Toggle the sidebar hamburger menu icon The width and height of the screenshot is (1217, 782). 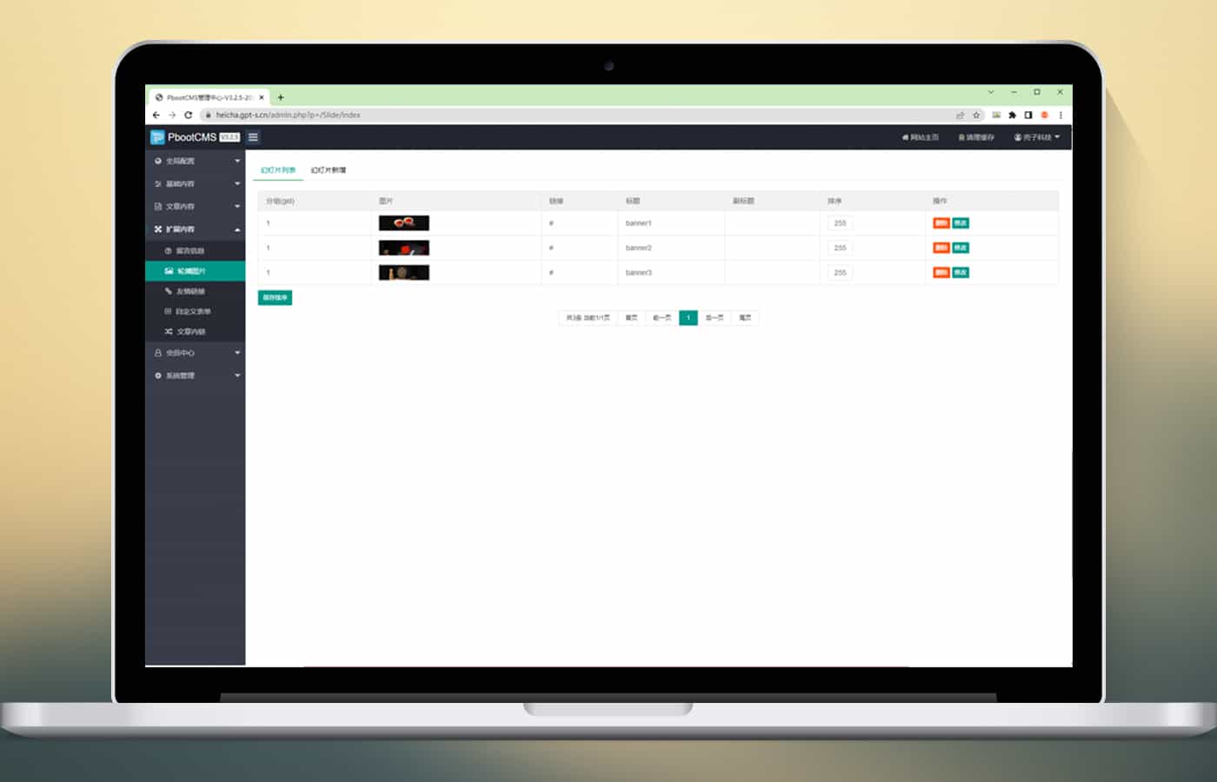253,137
